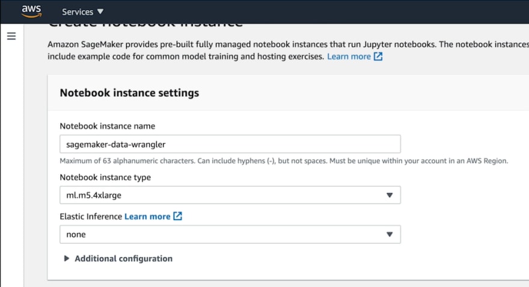Open the ml.m5.4xlarge instance type dropdown

click(x=230, y=195)
